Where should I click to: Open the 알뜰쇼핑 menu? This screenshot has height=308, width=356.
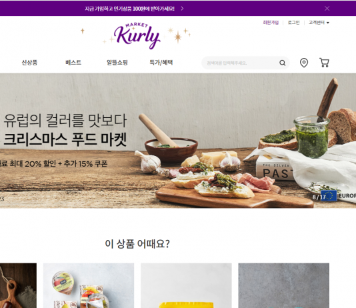click(x=117, y=63)
